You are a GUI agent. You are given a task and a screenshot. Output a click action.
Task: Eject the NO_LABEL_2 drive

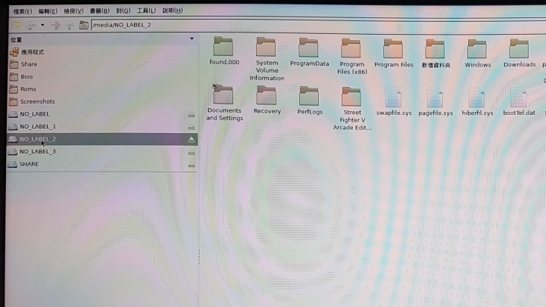(x=192, y=139)
